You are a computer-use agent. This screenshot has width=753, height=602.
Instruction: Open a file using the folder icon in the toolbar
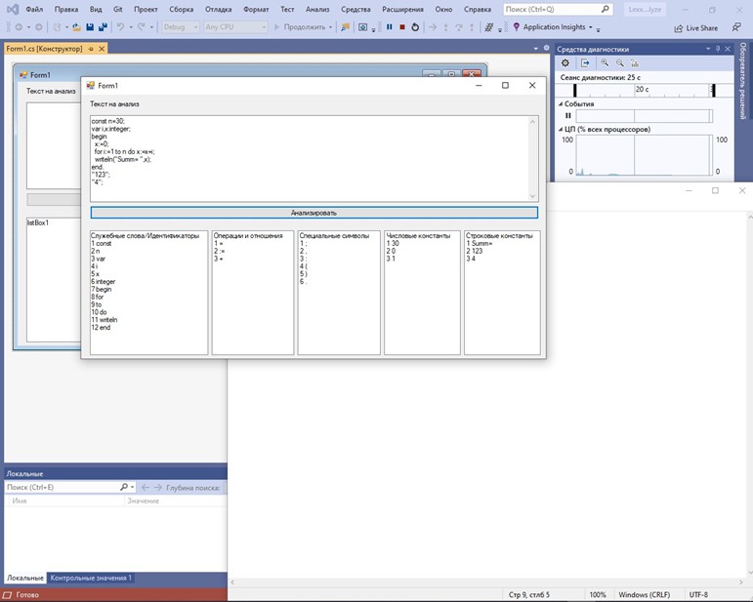pyautogui.click(x=77, y=27)
